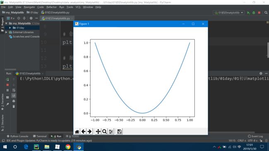Open Favorites side tool window

(2, 102)
